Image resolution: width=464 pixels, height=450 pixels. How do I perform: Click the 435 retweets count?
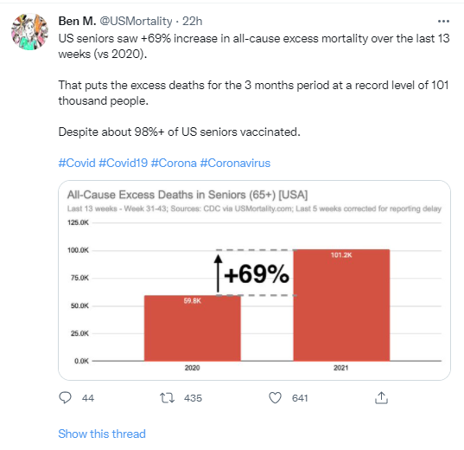tap(193, 398)
